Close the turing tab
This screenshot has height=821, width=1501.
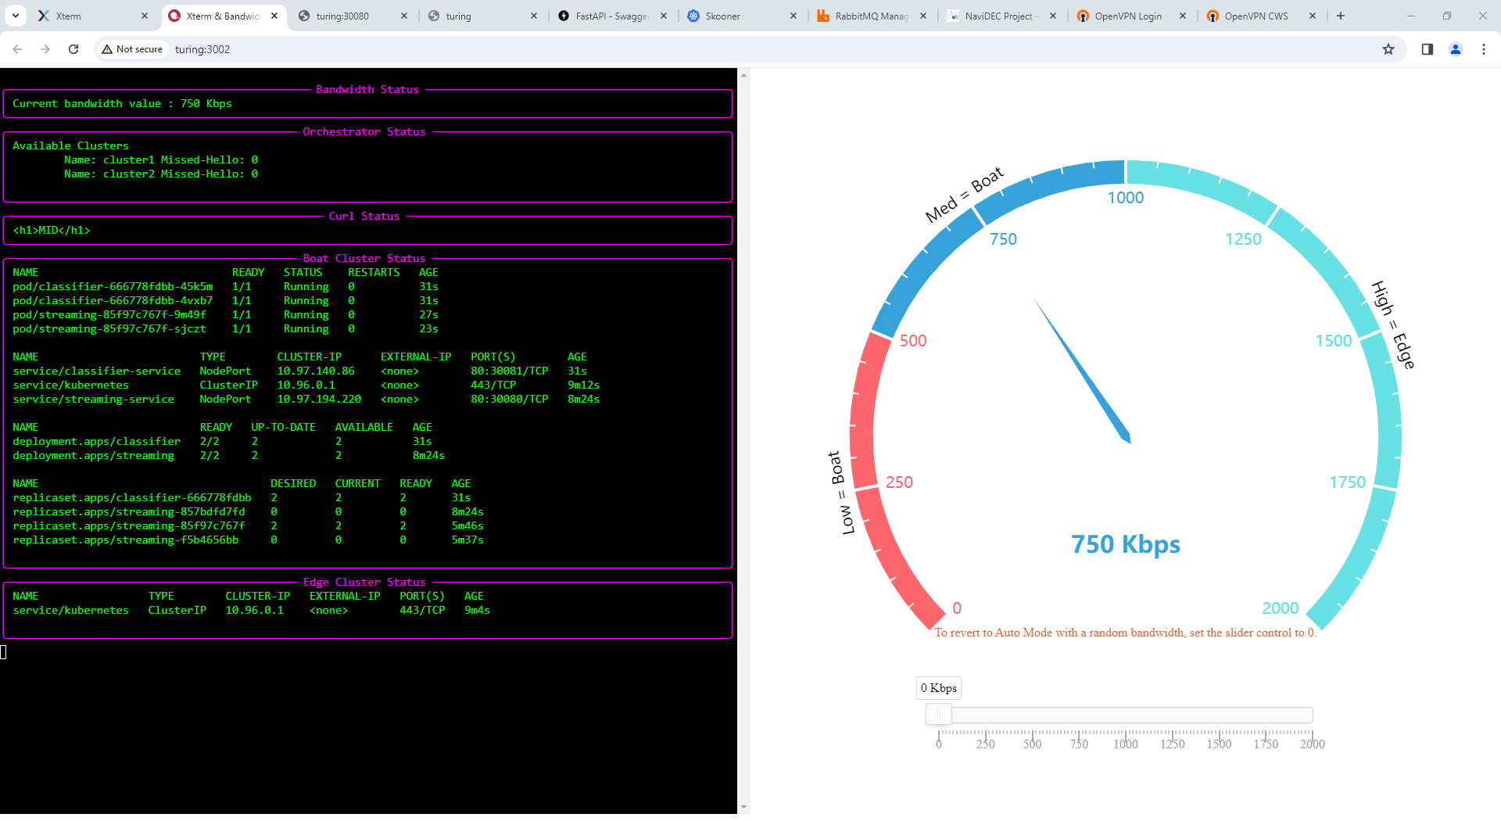point(534,16)
